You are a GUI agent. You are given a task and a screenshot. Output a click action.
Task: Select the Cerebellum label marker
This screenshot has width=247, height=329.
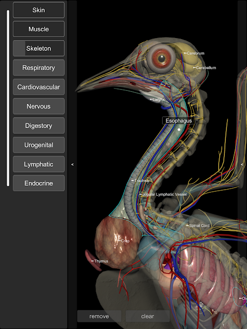[x=205, y=68]
